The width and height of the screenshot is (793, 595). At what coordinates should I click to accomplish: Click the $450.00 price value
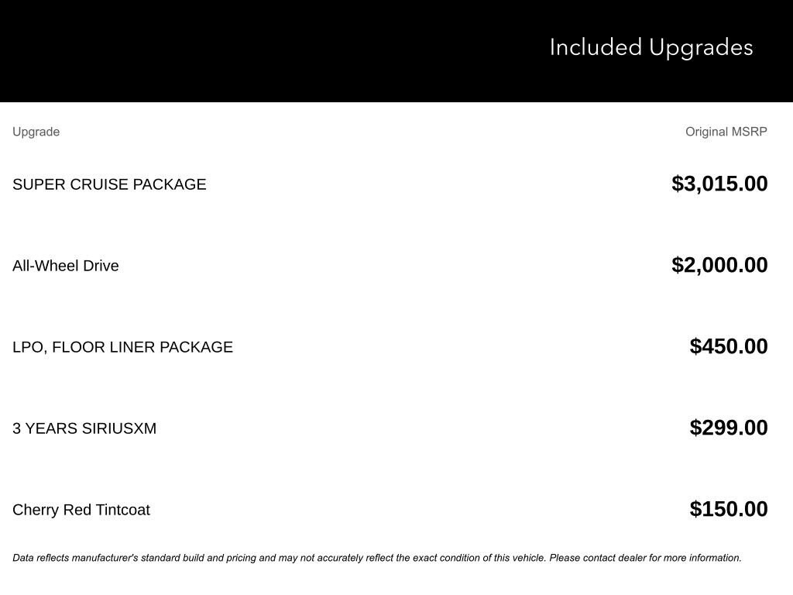728,346
